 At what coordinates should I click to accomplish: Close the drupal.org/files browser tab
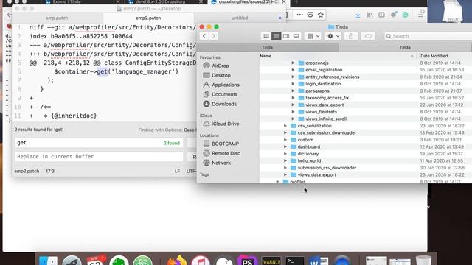[x=284, y=1]
